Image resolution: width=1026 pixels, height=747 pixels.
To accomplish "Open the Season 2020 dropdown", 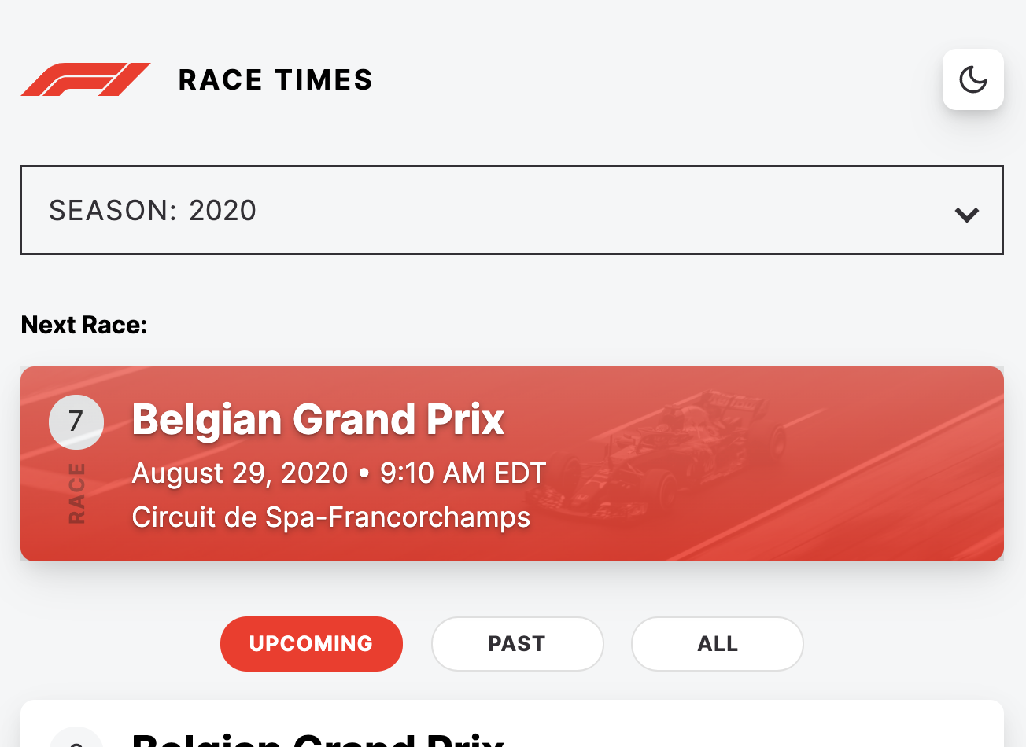I will tap(511, 210).
